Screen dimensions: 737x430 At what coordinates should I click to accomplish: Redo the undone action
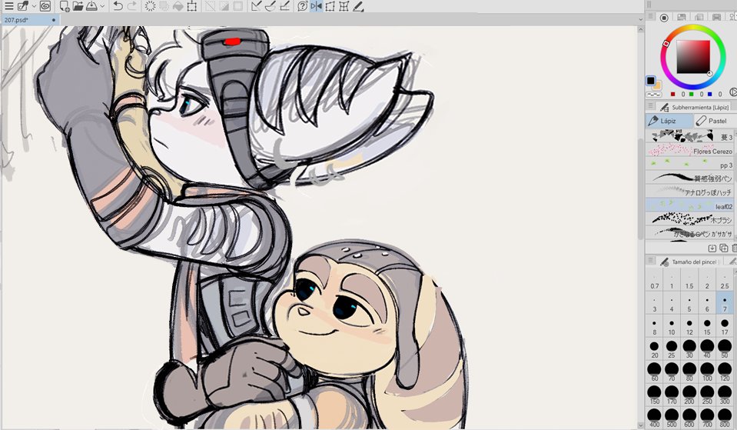pyautogui.click(x=132, y=6)
